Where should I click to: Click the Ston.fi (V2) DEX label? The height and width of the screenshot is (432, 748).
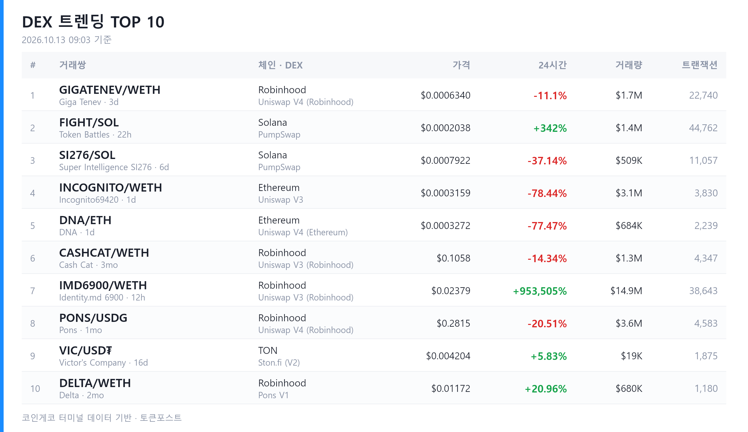(279, 363)
